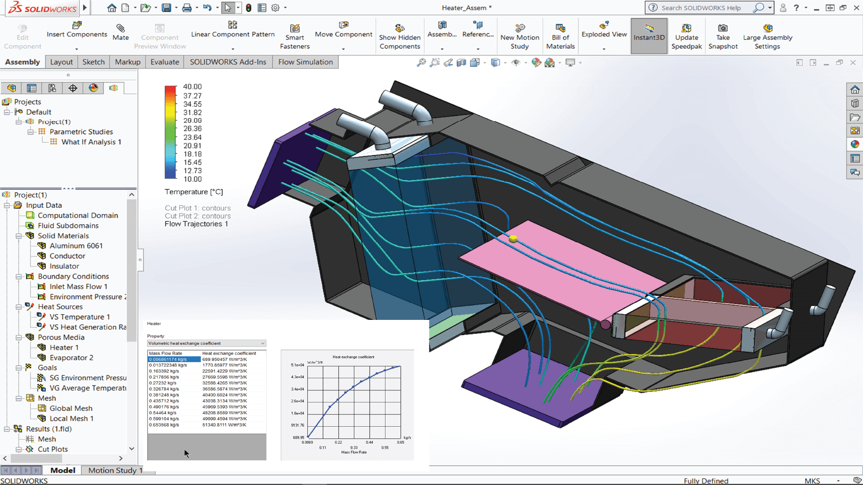Toggle visibility of Cut Plots
Screen dimensions: 863x485
[17, 449]
